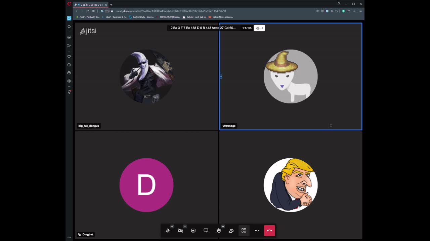The height and width of the screenshot is (241, 430).
Task: Click the big_fat_dangus name label
Action: click(89, 126)
